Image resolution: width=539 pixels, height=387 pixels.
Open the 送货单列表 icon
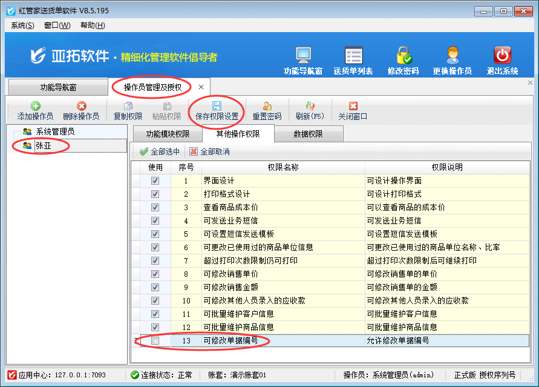(x=353, y=56)
